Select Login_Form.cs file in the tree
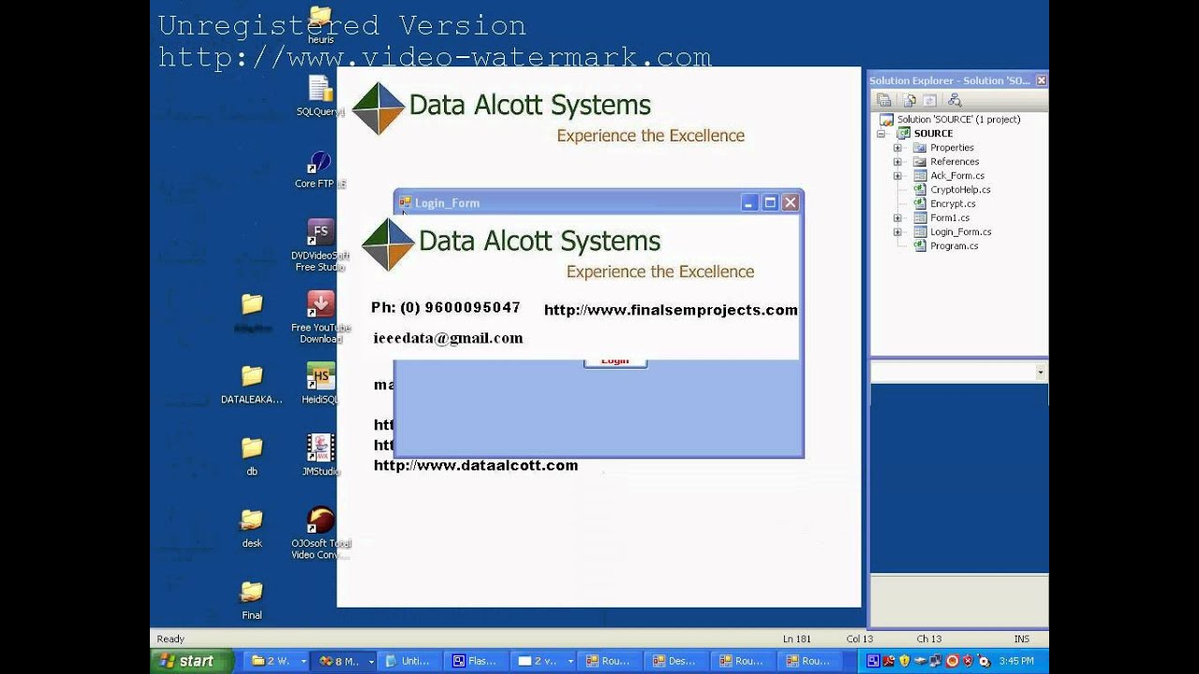The image size is (1199, 674). (960, 232)
